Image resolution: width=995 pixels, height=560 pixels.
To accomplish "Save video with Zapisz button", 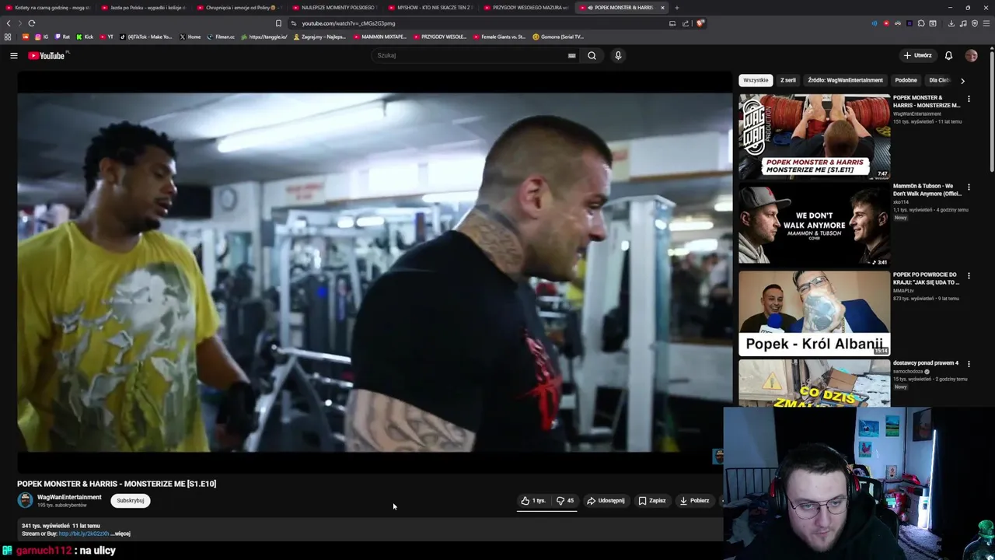I will 652,501.
